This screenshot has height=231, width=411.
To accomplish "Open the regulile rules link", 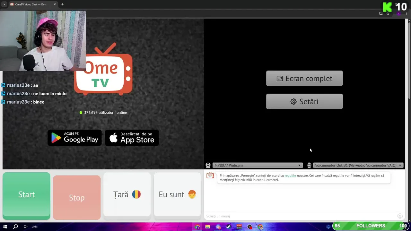I will [x=290, y=175].
